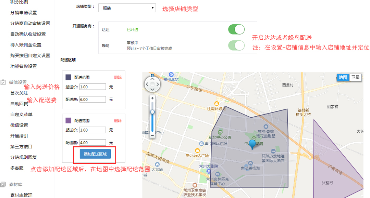Click the map zoom slider handle
Image resolution: width=370 pixels, height=198 pixels.
point(152,112)
